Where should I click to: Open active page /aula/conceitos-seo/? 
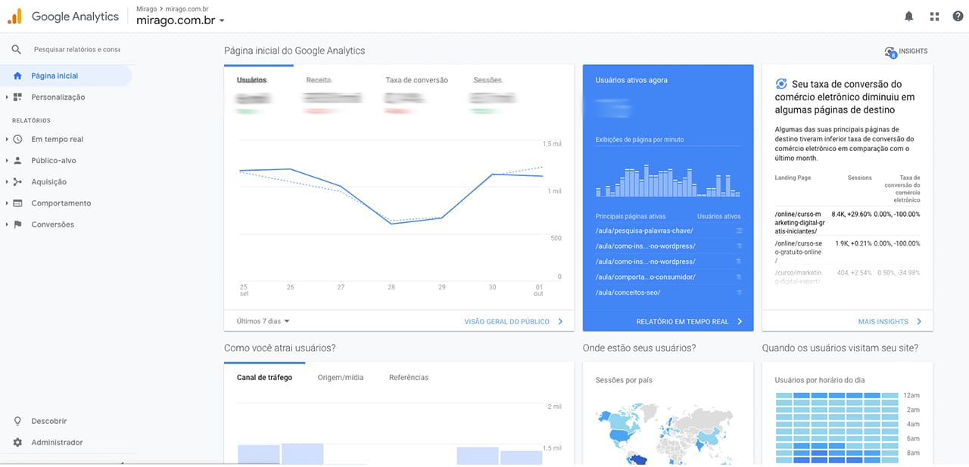pos(628,292)
